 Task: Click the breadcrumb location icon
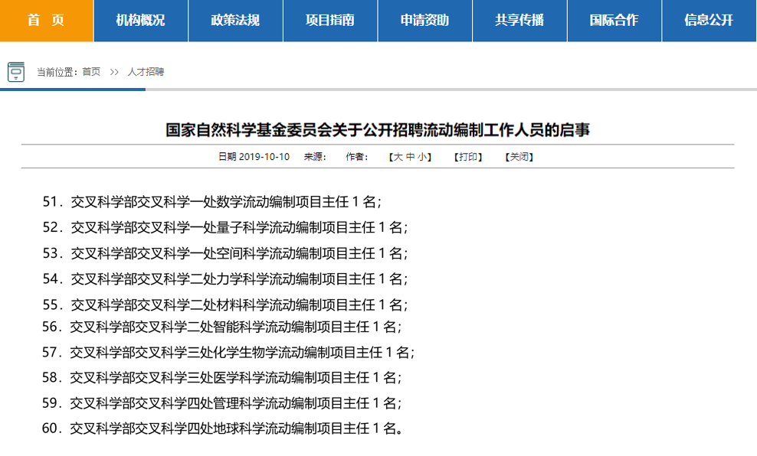[16, 72]
